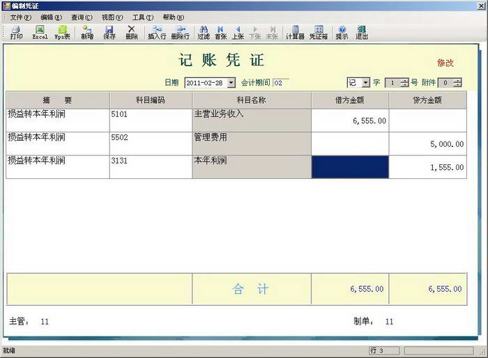Create a new voucher with 新增
This screenshot has height=358, width=488.
tap(87, 32)
